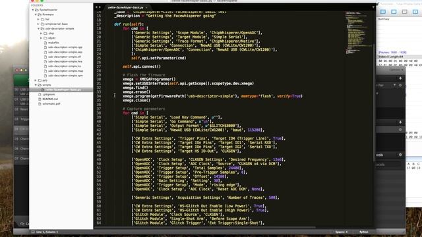The height and width of the screenshot is (237, 422).
Task: Open usb-descriptor-simple.sym file
Action: tap(65, 76)
